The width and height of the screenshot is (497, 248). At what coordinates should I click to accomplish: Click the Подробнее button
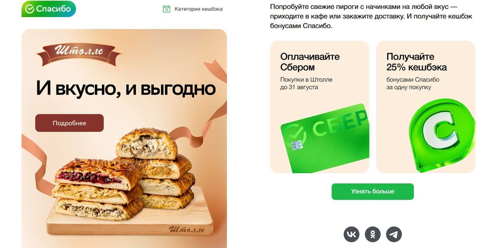click(70, 123)
